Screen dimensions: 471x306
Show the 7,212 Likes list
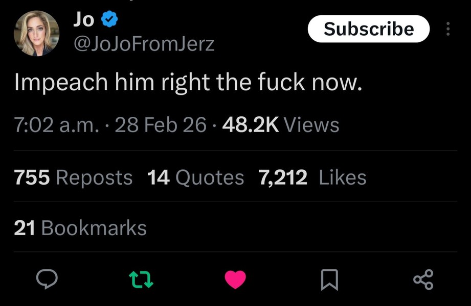click(312, 177)
